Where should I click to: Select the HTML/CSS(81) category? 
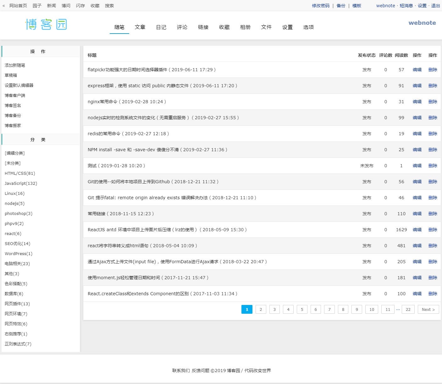(20, 173)
